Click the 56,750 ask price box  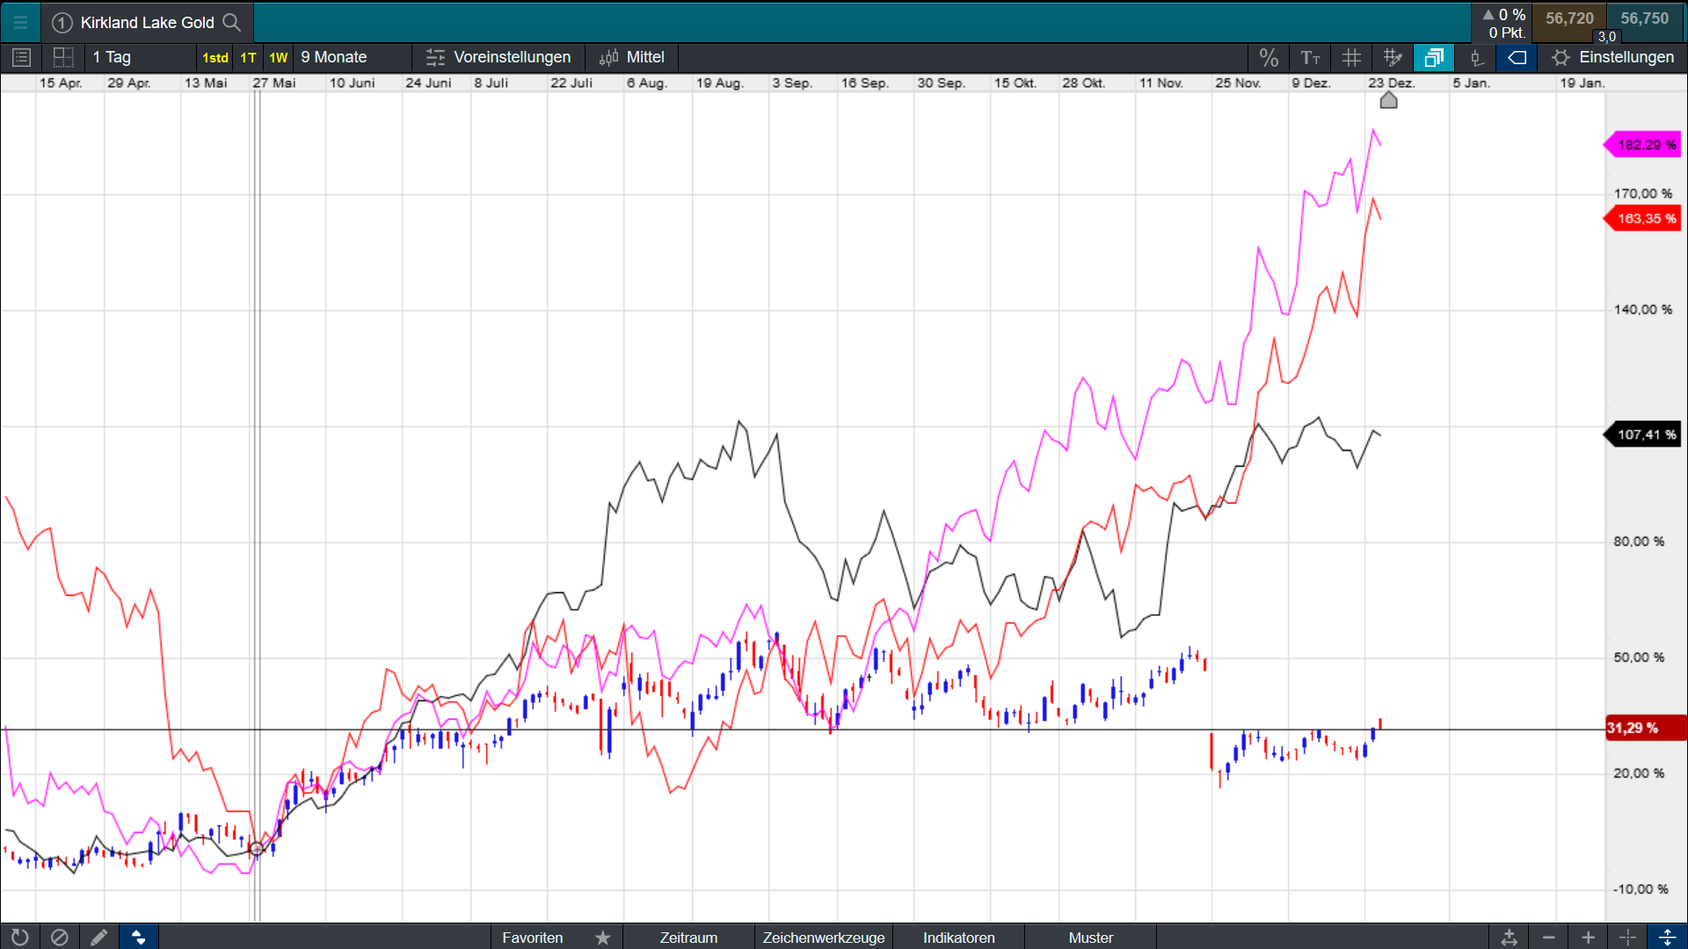click(x=1644, y=19)
